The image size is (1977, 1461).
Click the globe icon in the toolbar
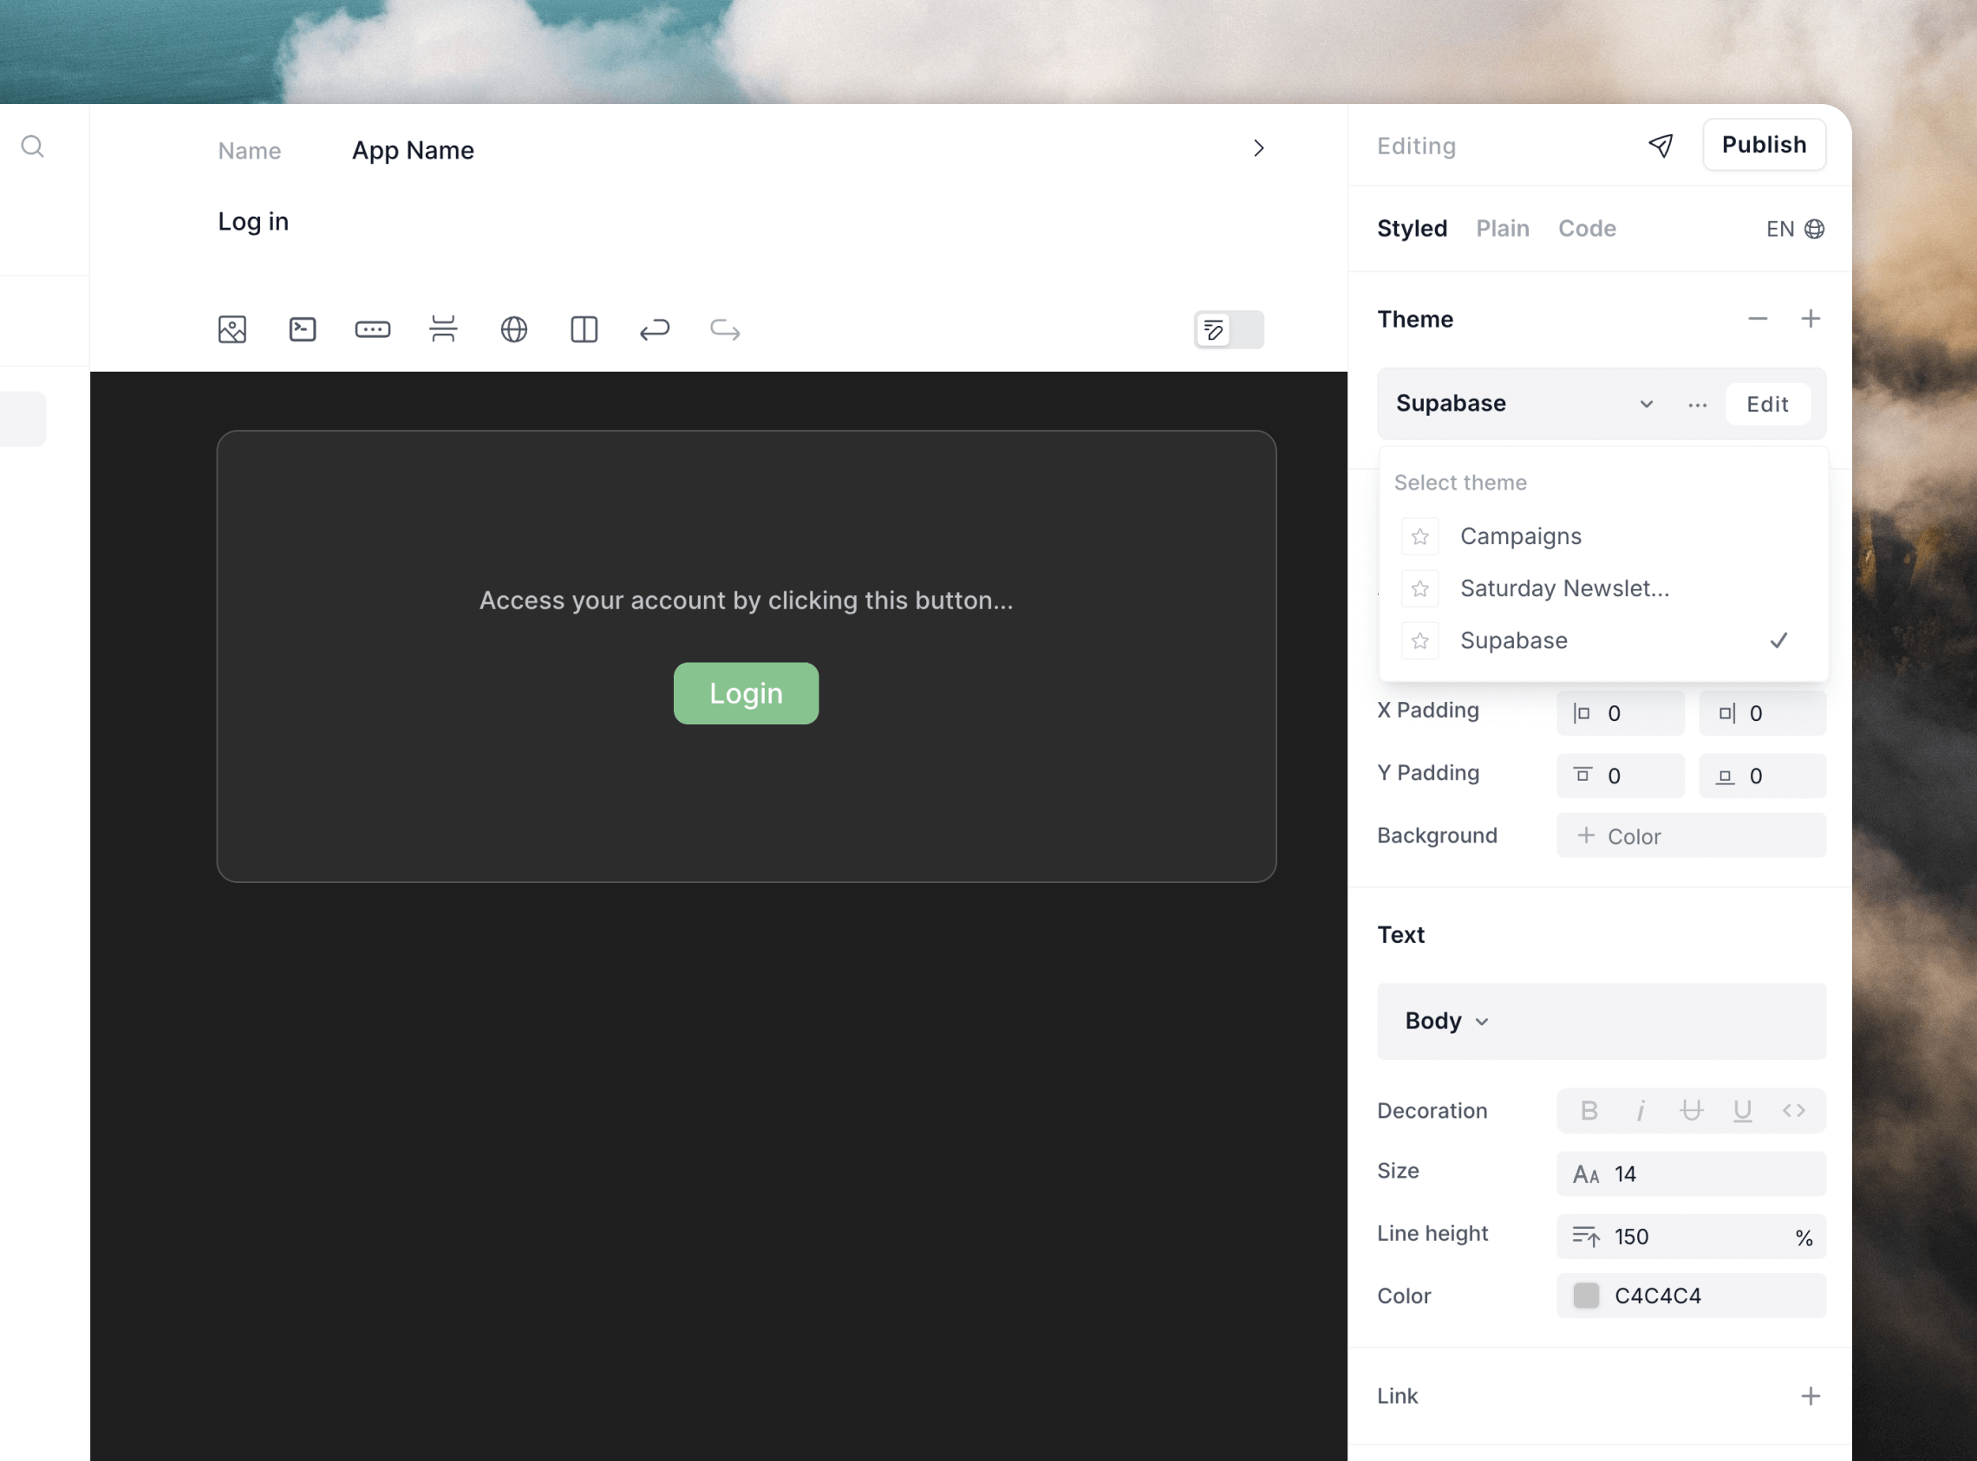click(514, 330)
